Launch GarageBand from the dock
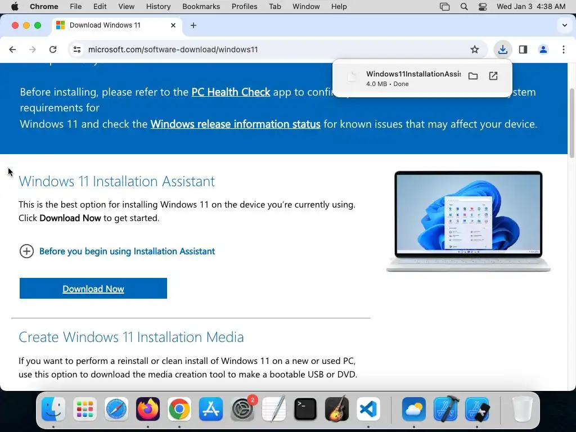This screenshot has width=576, height=432. click(x=337, y=409)
